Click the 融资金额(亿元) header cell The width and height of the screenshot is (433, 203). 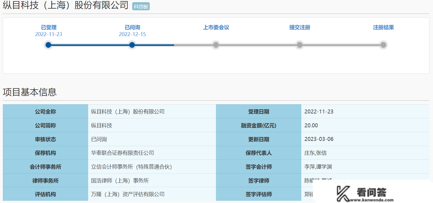[x=259, y=125]
